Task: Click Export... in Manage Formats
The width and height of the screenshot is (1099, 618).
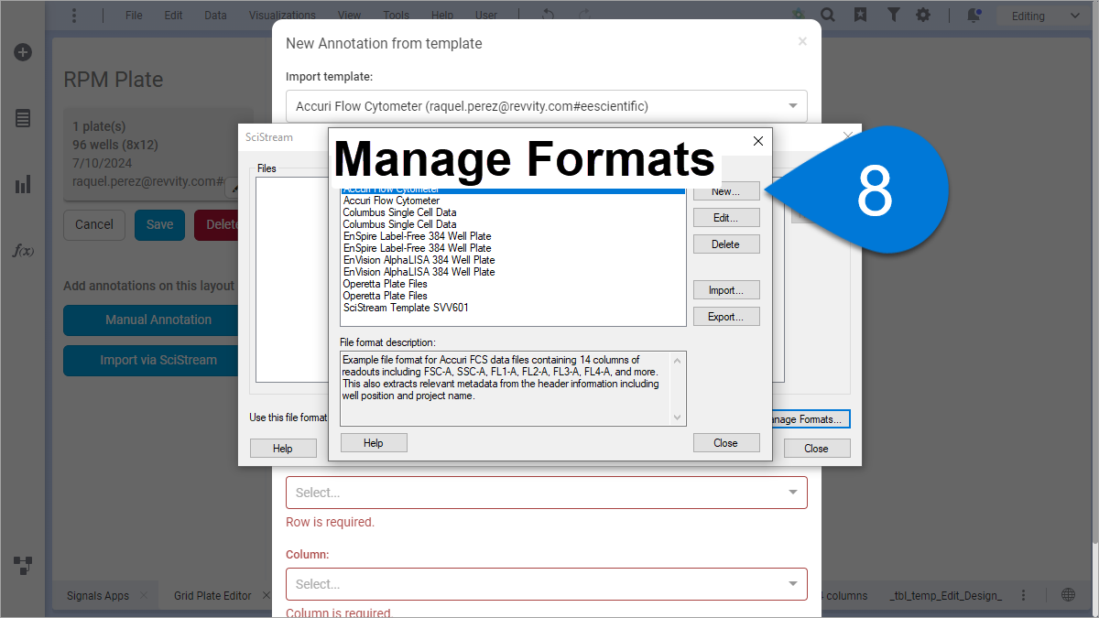Action: click(x=726, y=317)
